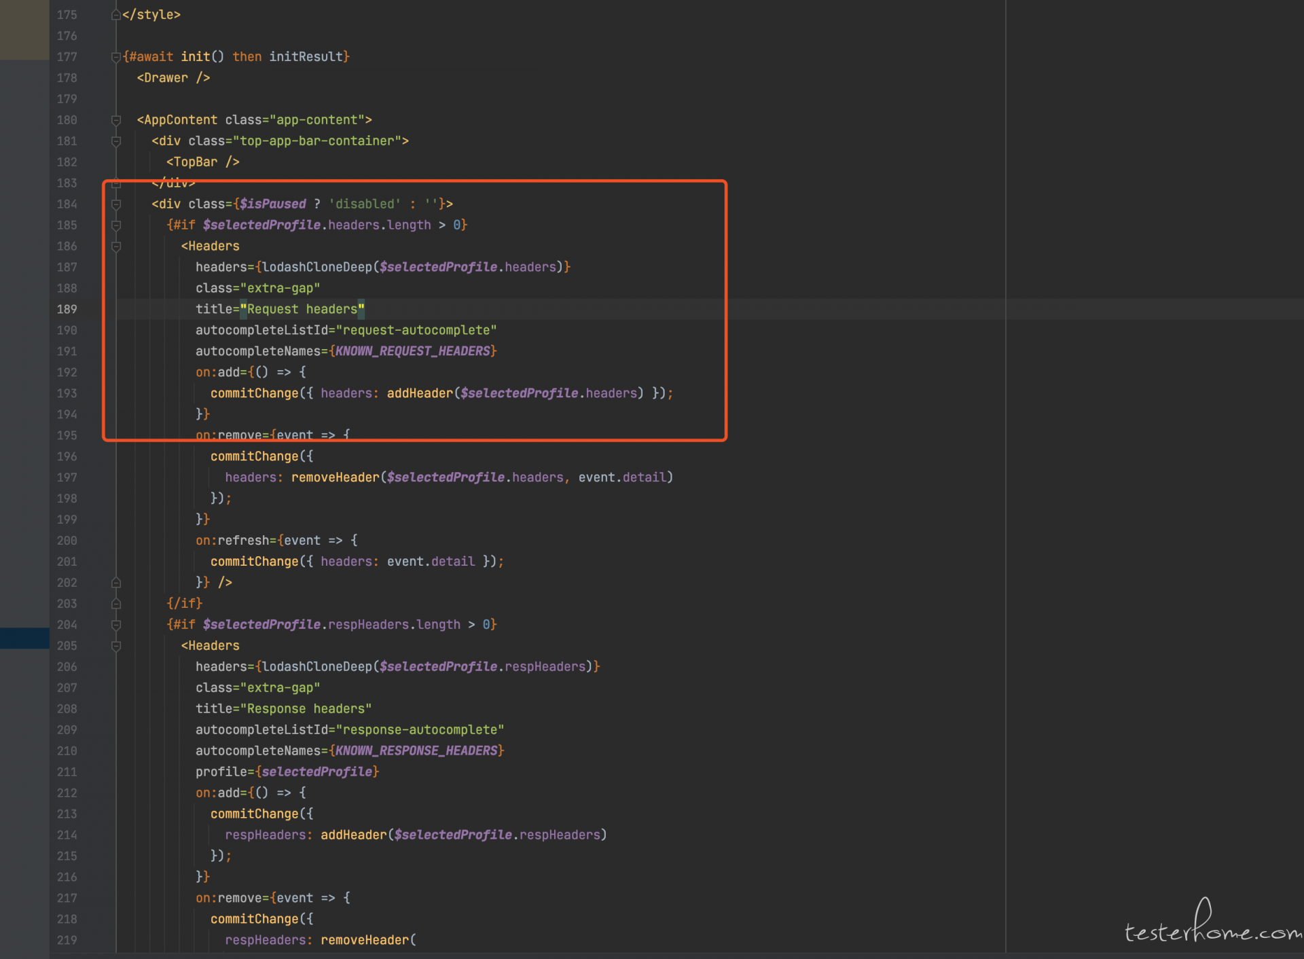Click the {/if} fold end marker on line 203
Viewport: 1304px width, 959px height.
tap(116, 604)
